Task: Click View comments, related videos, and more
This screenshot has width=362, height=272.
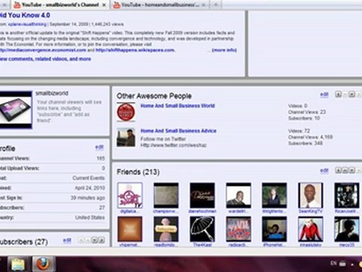Action: point(45,59)
